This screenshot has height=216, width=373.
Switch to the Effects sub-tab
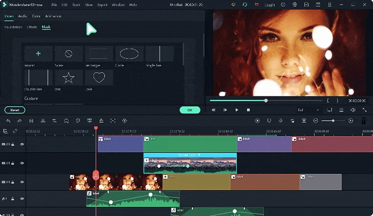point(32,27)
